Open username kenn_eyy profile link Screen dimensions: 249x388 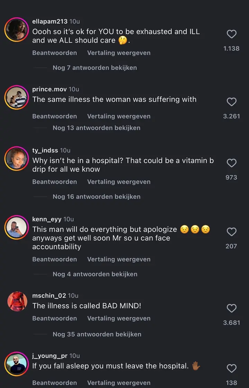47,219
